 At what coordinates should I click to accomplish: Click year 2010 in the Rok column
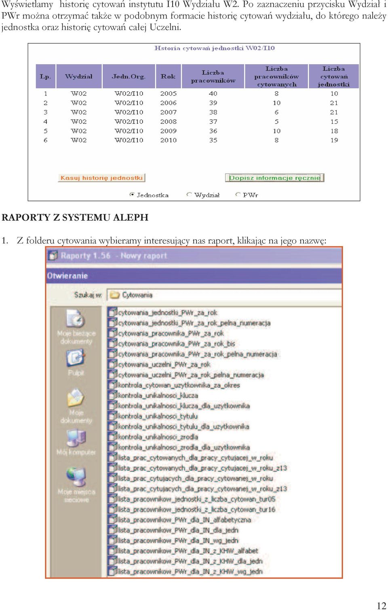click(x=168, y=140)
